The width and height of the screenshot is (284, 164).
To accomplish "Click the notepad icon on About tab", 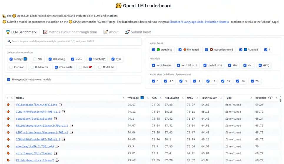I will [105, 32].
